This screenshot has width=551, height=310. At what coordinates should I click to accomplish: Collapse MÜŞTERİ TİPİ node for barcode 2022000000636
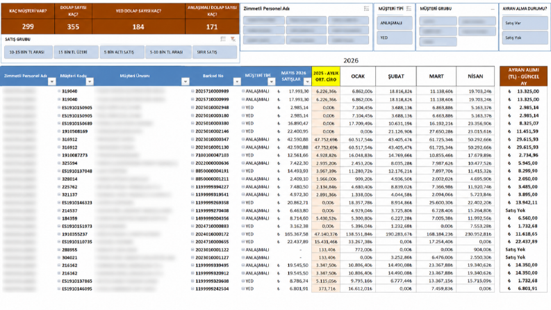243,163
